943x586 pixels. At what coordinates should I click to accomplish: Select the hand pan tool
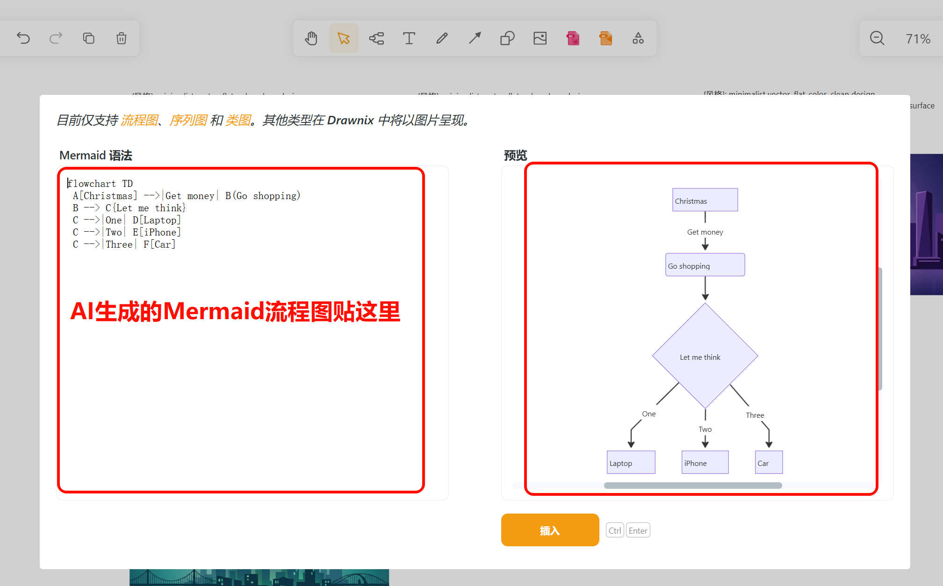311,38
